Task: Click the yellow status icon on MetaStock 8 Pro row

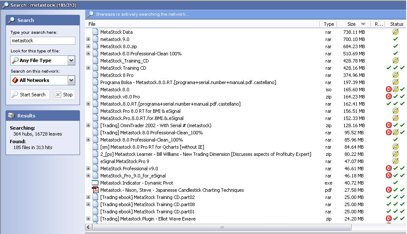Action: tap(395, 75)
